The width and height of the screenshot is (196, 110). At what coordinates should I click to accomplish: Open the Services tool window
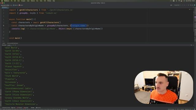(x=38, y=108)
